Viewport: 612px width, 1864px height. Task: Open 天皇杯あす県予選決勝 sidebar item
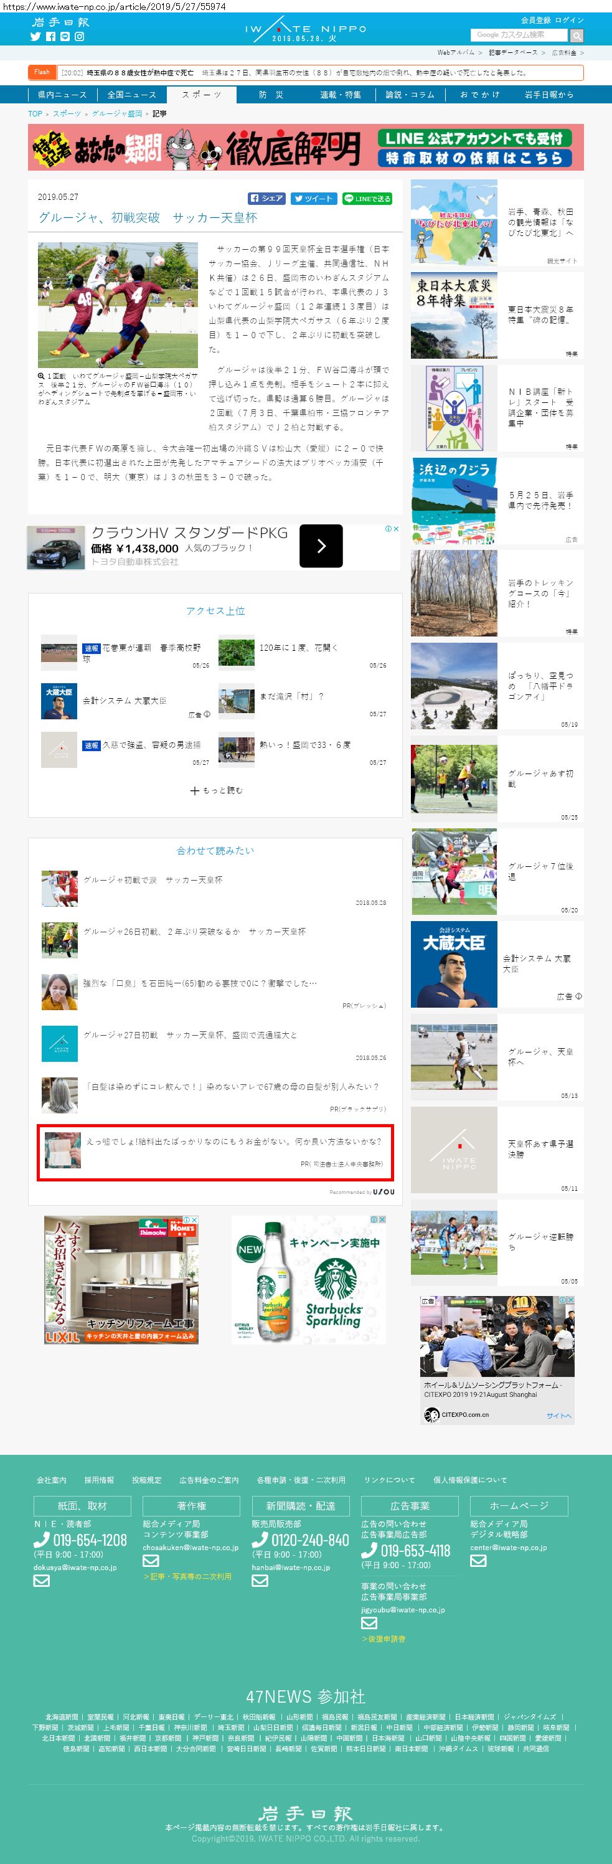[x=497, y=1149]
